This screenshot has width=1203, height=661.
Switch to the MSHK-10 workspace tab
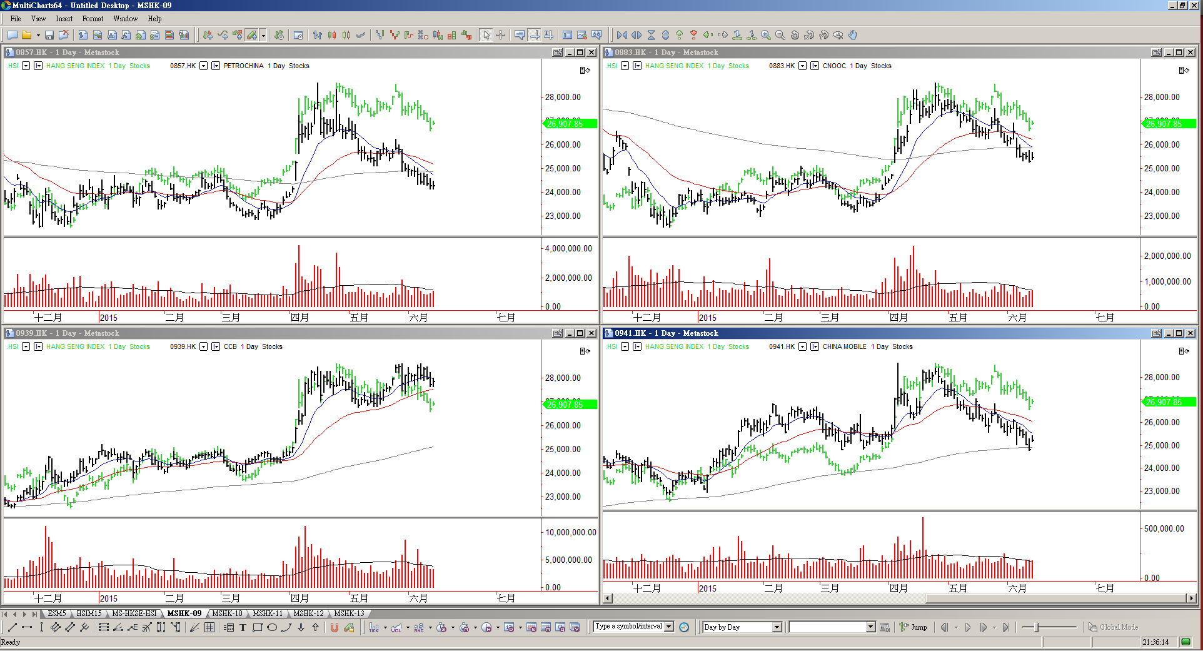tap(227, 613)
